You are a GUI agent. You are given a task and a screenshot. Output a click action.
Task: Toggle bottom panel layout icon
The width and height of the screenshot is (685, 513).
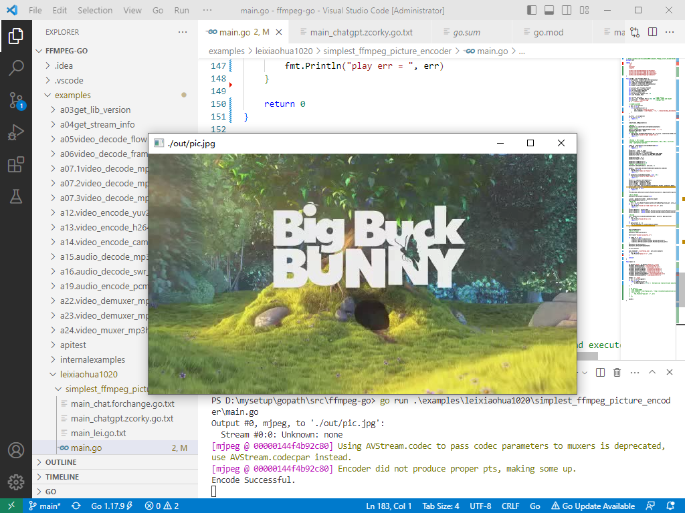[x=549, y=10]
